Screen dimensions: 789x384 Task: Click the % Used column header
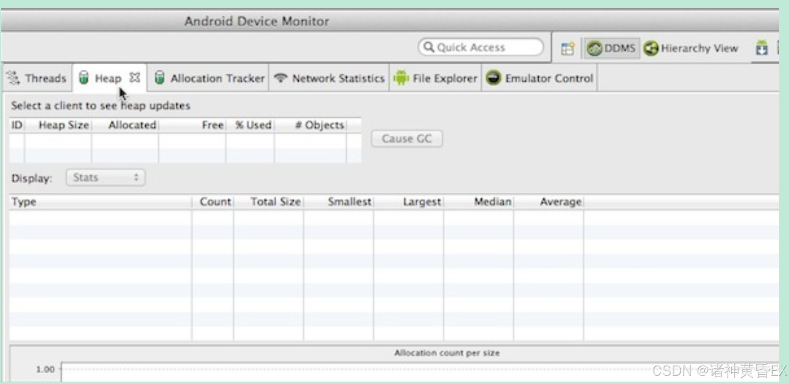(x=250, y=125)
